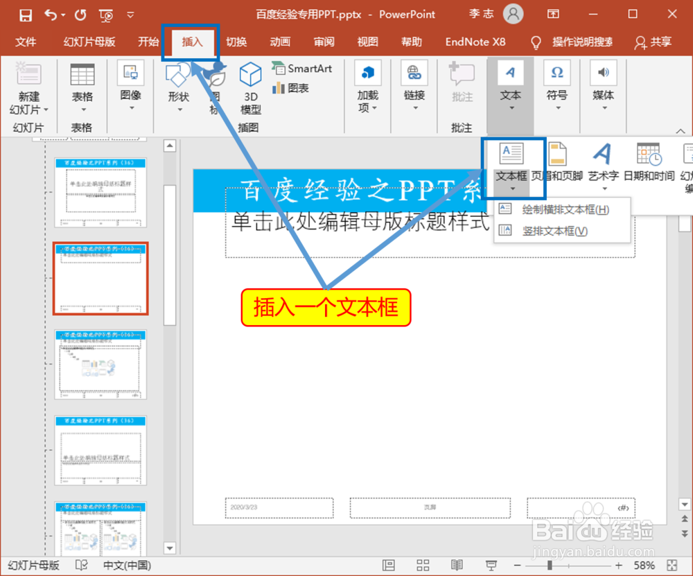Click the date placeholder 2020/3/23
Image resolution: width=693 pixels, height=576 pixels.
(279, 507)
